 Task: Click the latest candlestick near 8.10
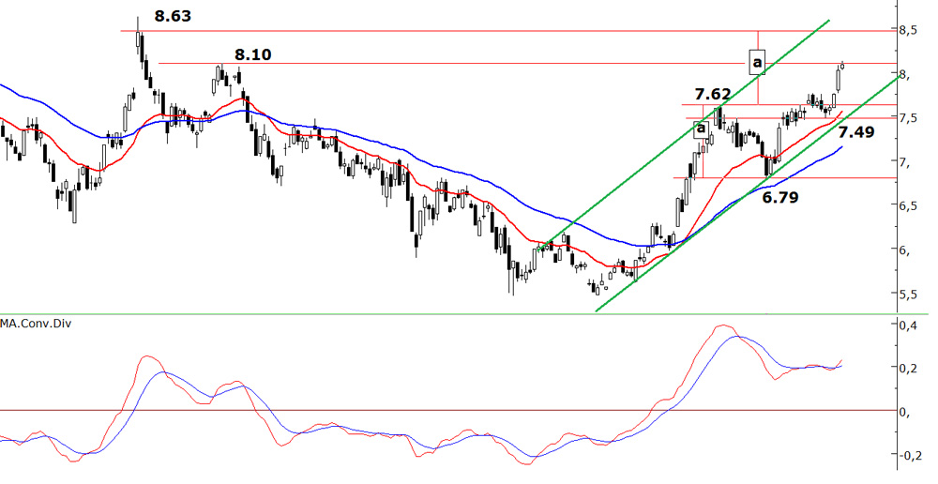(842, 66)
